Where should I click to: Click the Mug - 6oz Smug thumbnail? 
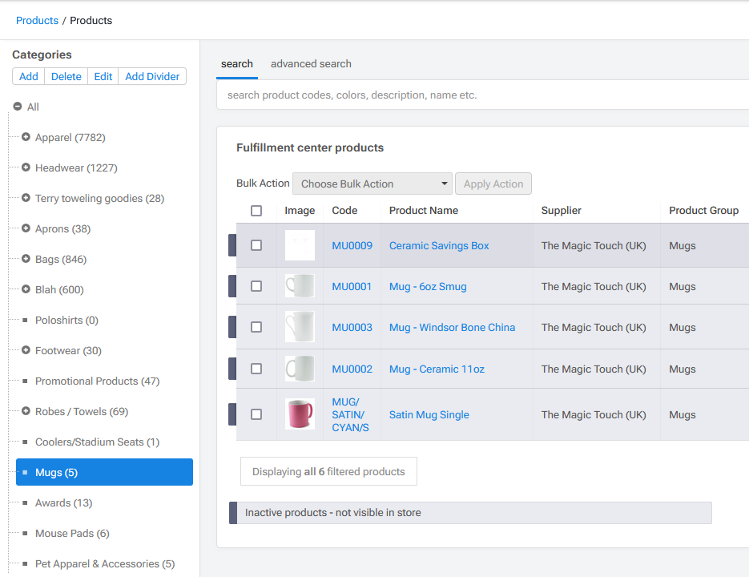(300, 286)
